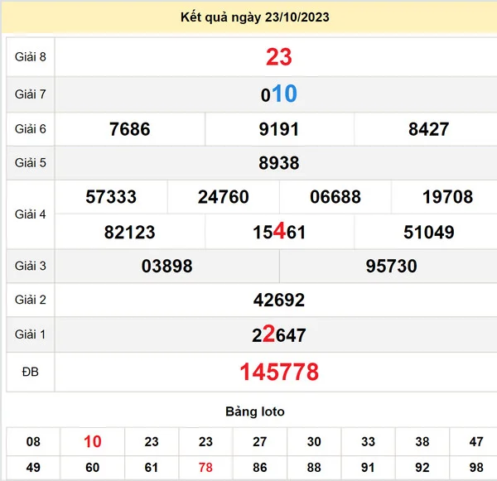
Task: Click red loto number 78
Action: pyautogui.click(x=204, y=468)
